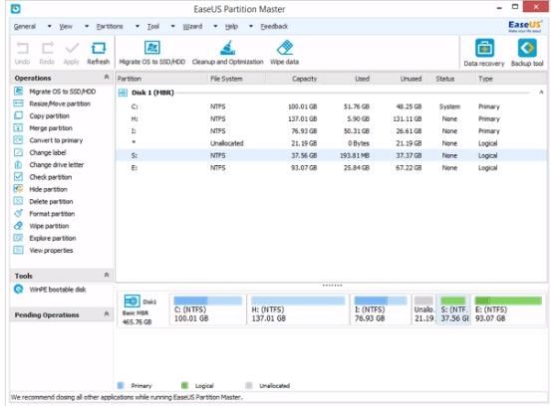
Task: Sort by File System column header
Action: pyautogui.click(x=237, y=79)
